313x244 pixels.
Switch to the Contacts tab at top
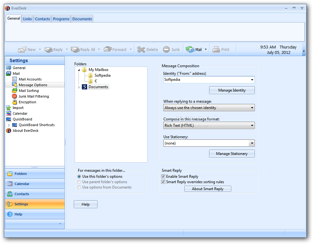pyautogui.click(x=42, y=19)
